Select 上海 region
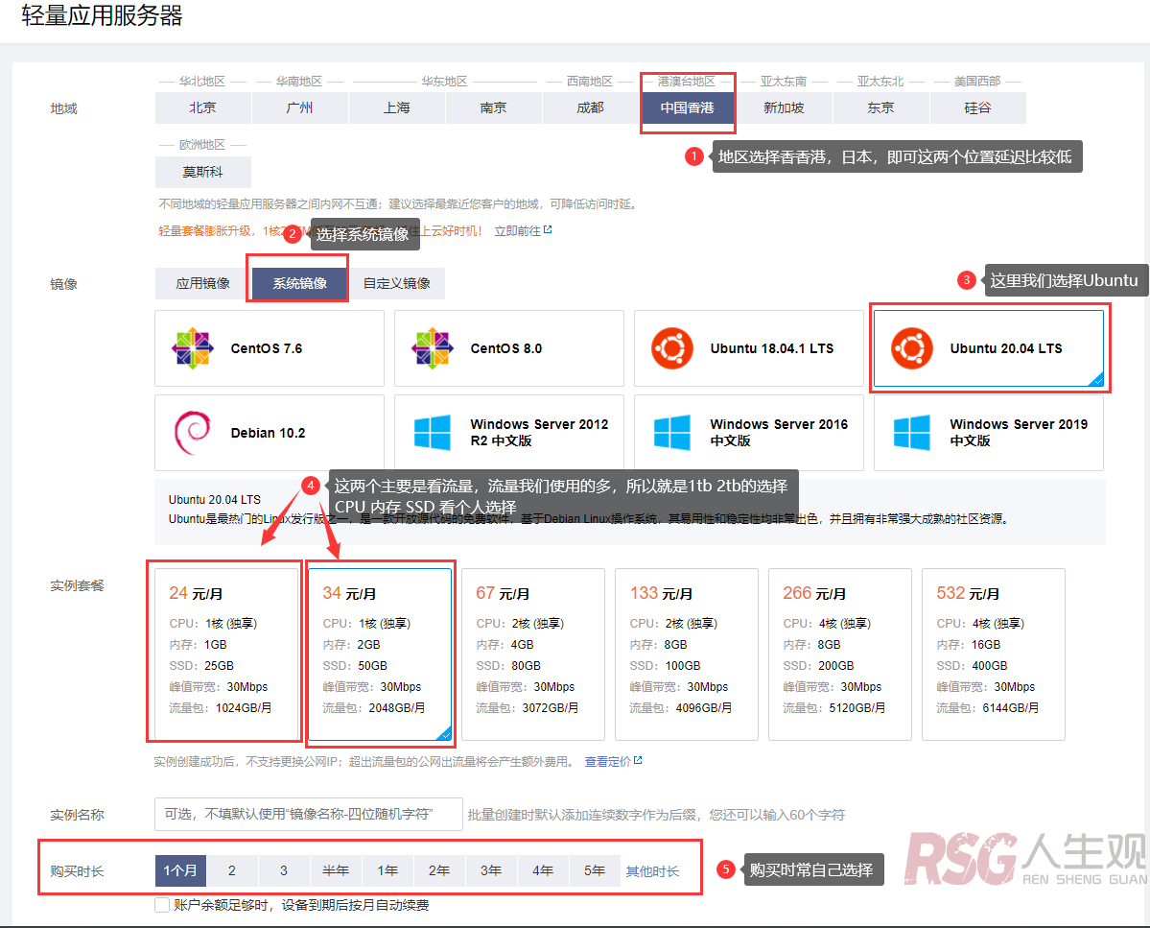 point(397,107)
